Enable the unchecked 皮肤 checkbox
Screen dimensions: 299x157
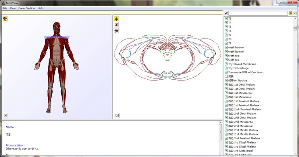pyautogui.click(x=226, y=76)
